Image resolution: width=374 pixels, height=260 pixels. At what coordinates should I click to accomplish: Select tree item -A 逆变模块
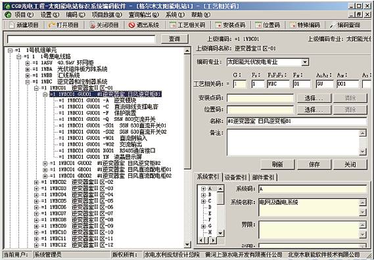[97, 100]
